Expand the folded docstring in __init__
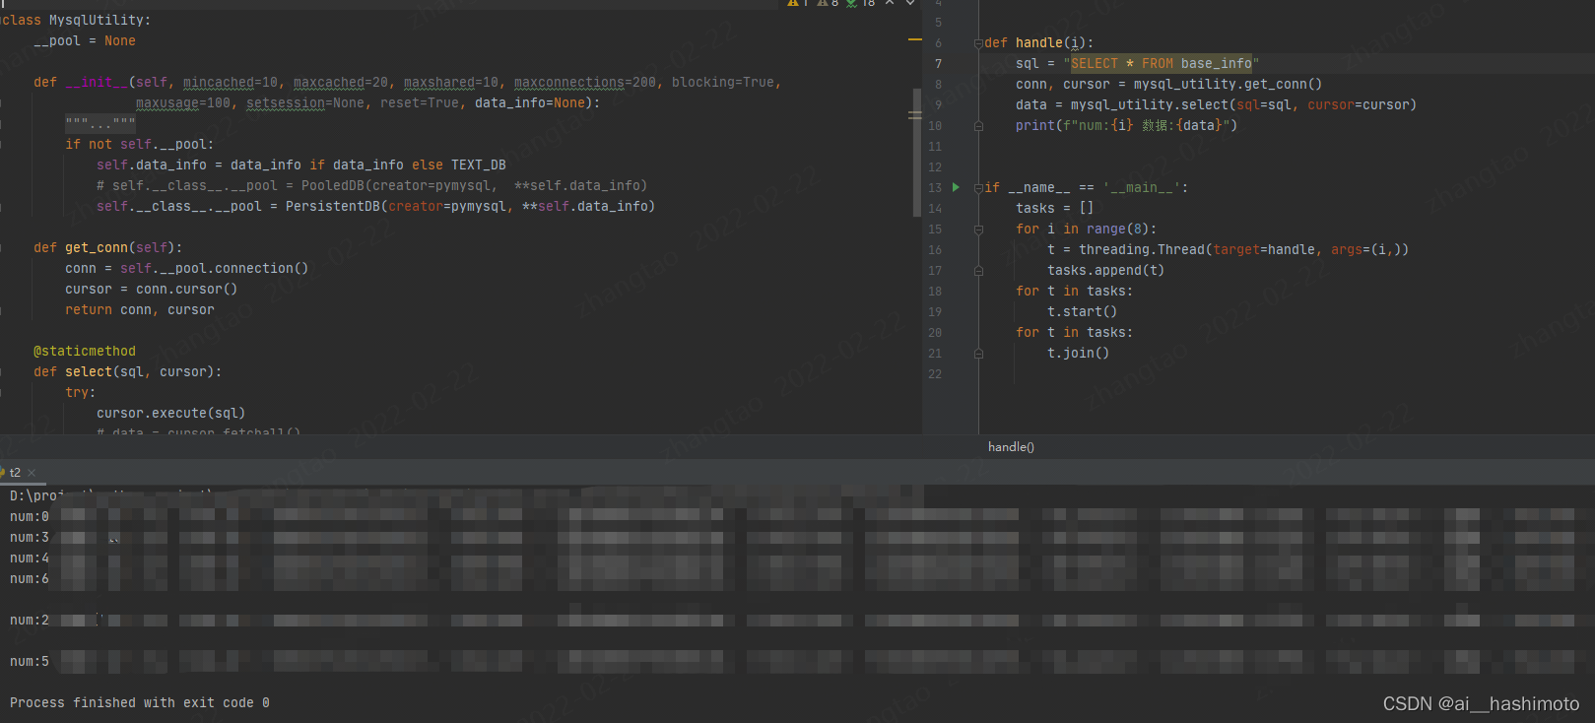The height and width of the screenshot is (723, 1595). [x=100, y=123]
